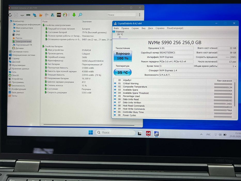Select DMI in AIDA64 tree
This screenshot has height=181, width=241.
16,31
